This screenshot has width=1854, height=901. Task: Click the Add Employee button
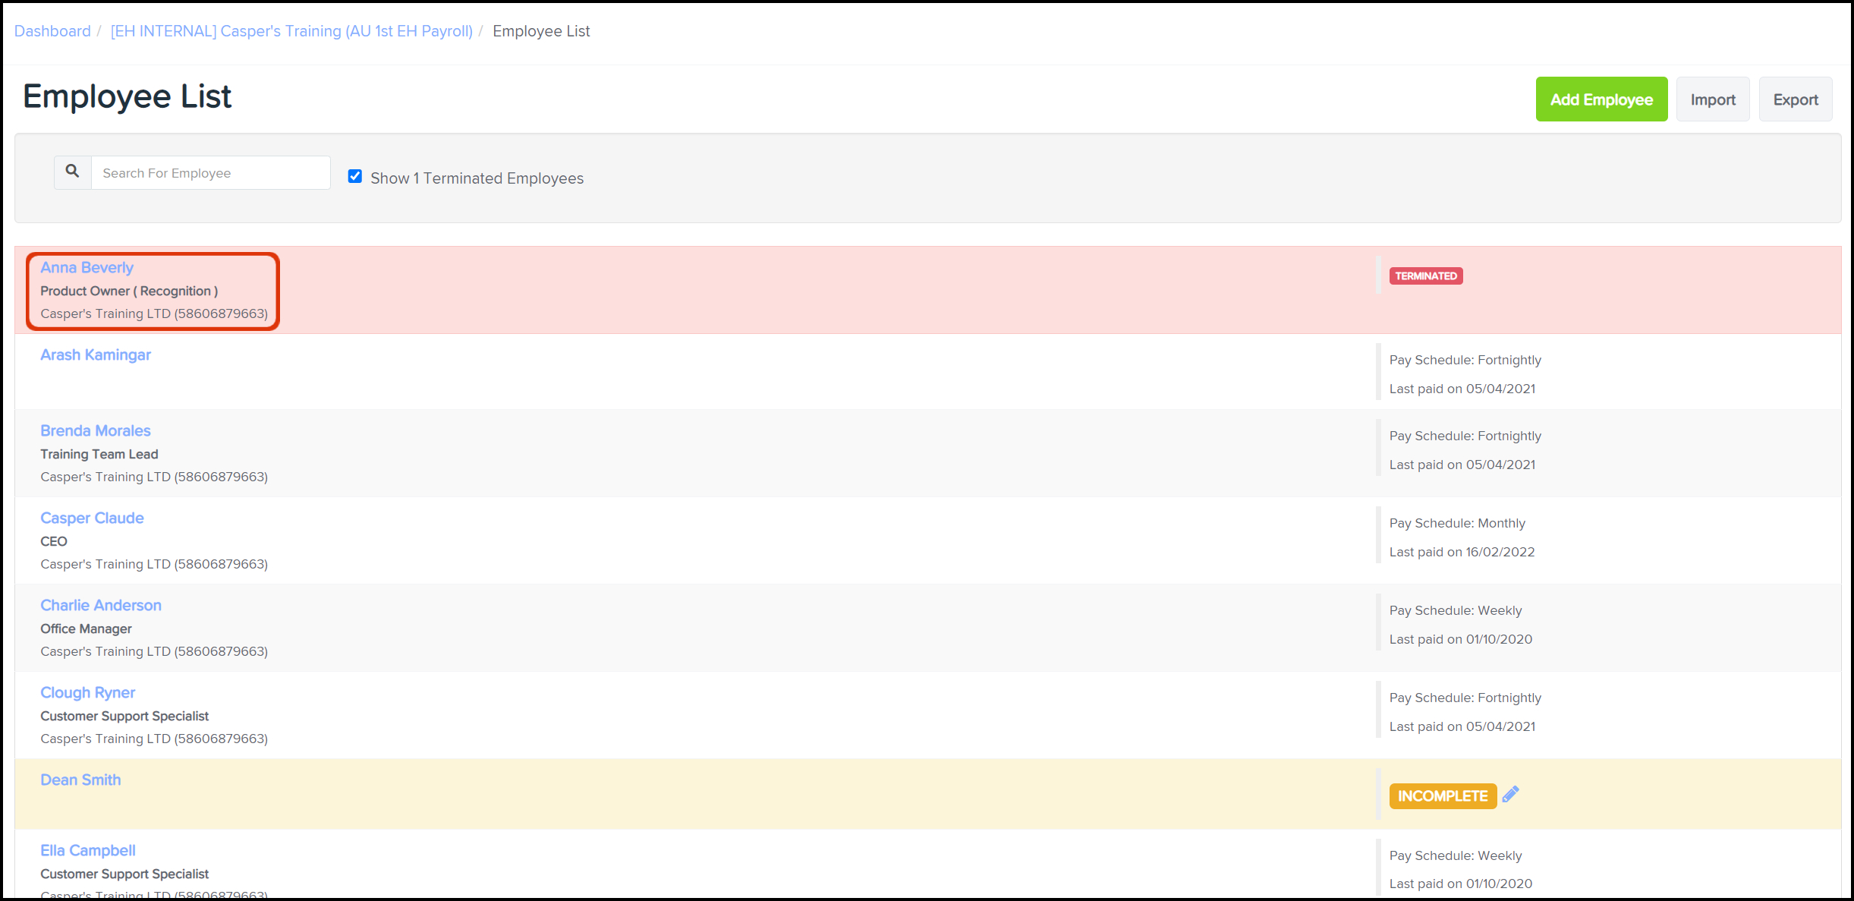point(1601,99)
